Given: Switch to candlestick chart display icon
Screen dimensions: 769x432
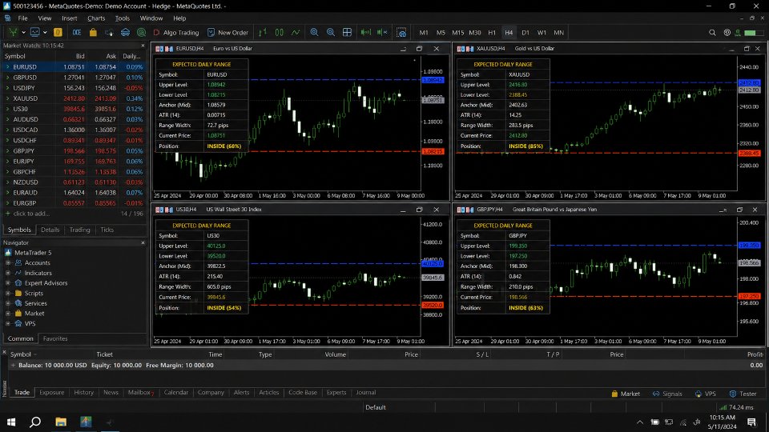Looking at the screenshot, I should click(279, 32).
